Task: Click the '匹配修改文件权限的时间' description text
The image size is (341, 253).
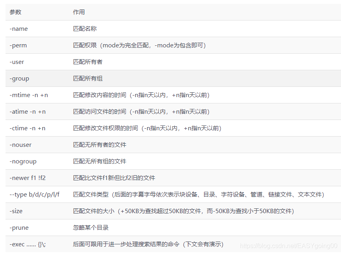Action: pos(147,128)
